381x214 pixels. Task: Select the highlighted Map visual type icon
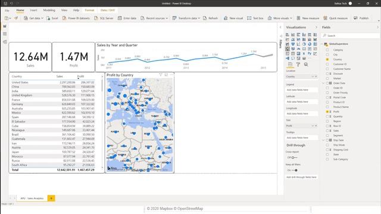[x=287, y=49]
